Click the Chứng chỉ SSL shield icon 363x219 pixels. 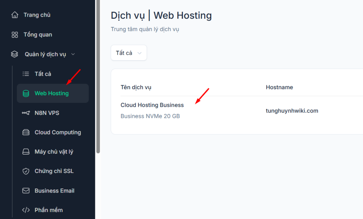point(26,171)
